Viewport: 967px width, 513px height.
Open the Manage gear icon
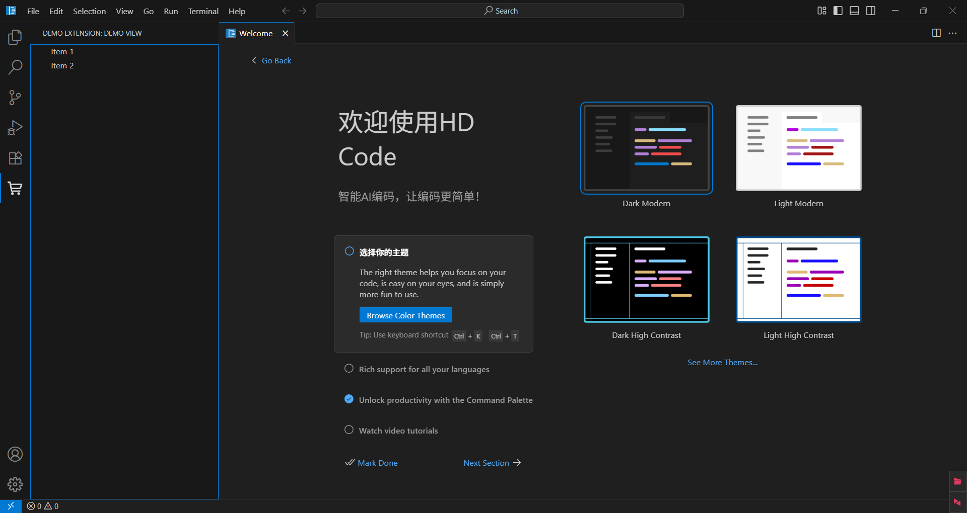[15, 484]
